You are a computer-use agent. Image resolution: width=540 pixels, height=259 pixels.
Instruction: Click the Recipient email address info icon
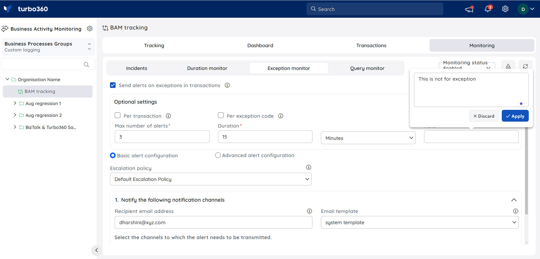pos(309,211)
